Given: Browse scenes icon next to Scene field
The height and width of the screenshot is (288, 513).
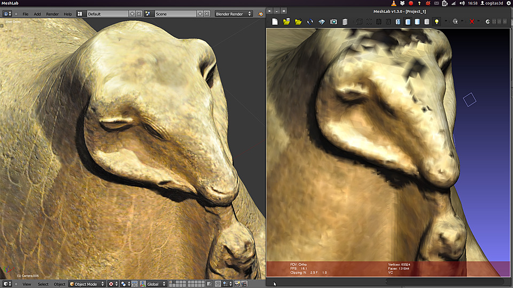Looking at the screenshot, I should 148,14.
